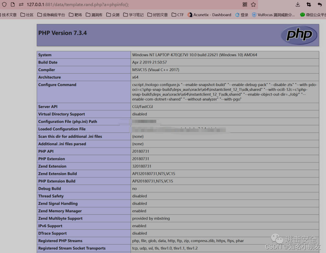The width and height of the screenshot is (326, 253).
Task: Click the Thread Safety label
Action: click(x=51, y=196)
